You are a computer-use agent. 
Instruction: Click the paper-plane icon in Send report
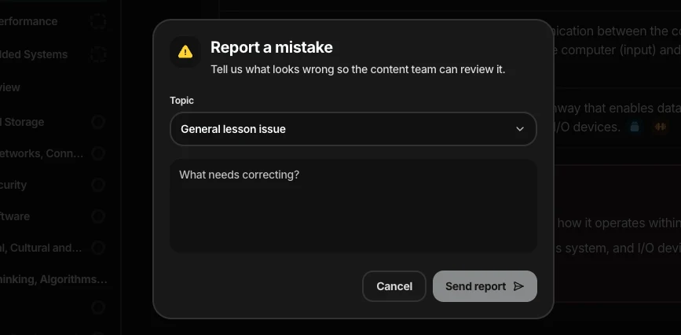click(x=518, y=286)
